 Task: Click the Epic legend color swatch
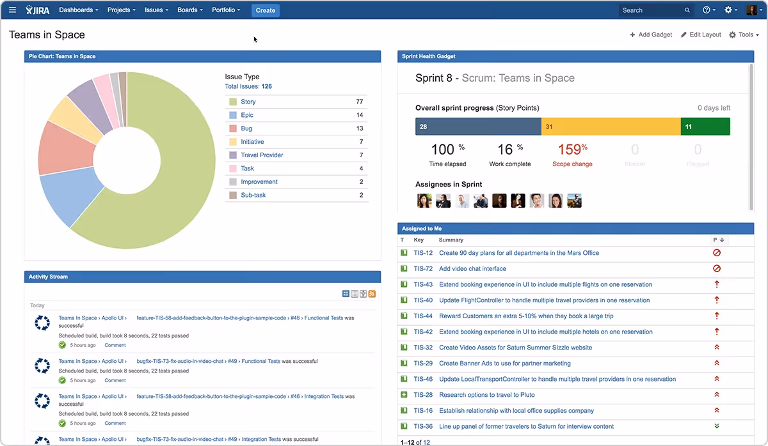233,115
